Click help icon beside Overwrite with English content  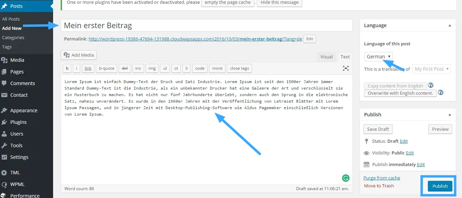pos(441,93)
